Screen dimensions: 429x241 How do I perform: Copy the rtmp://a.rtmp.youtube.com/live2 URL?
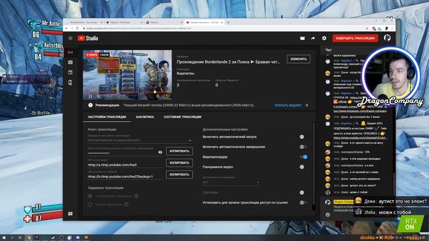pyautogui.click(x=179, y=163)
